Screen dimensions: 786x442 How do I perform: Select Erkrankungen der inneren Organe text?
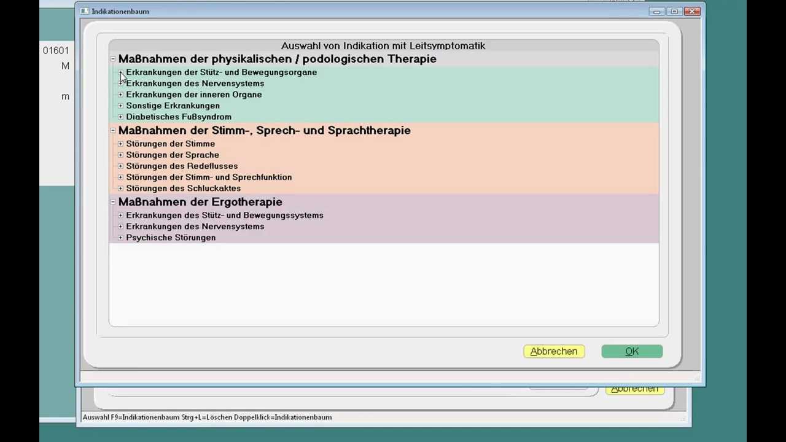[193, 95]
